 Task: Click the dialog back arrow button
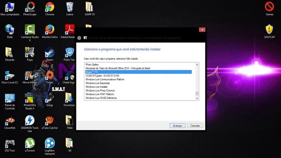(79, 38)
